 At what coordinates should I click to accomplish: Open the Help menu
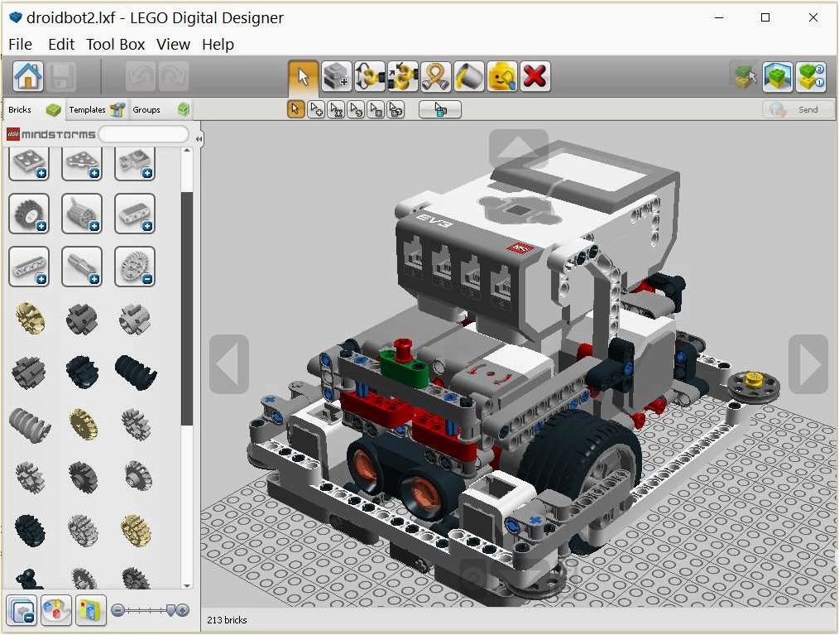click(218, 45)
